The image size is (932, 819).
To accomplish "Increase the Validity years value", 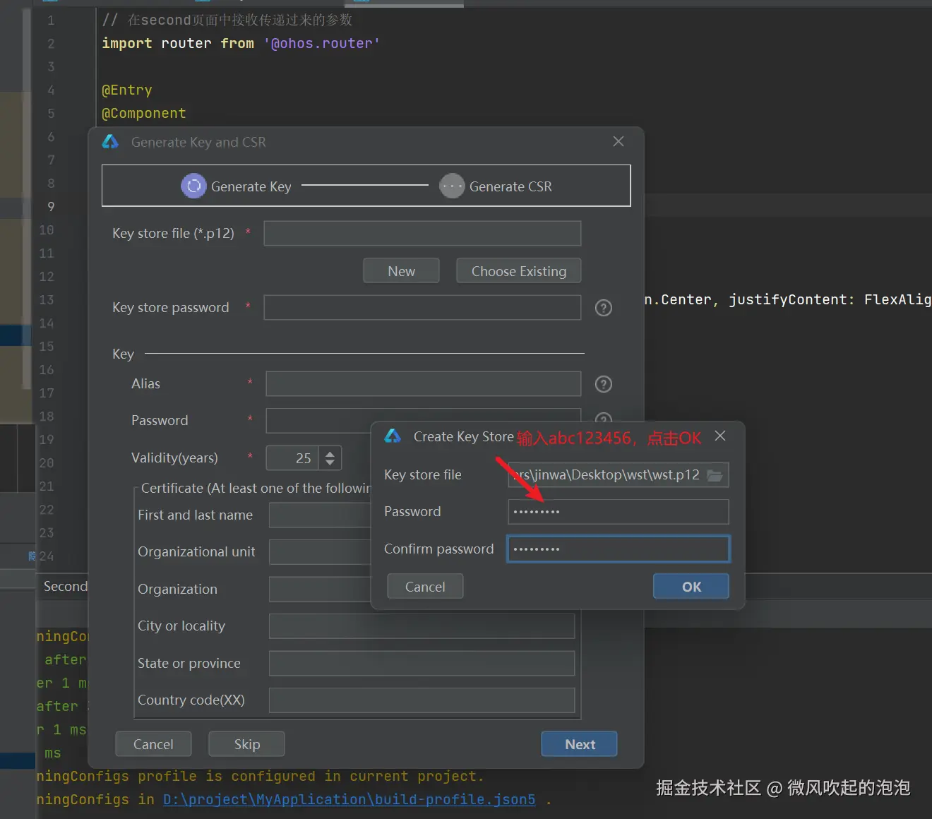I will 330,453.
